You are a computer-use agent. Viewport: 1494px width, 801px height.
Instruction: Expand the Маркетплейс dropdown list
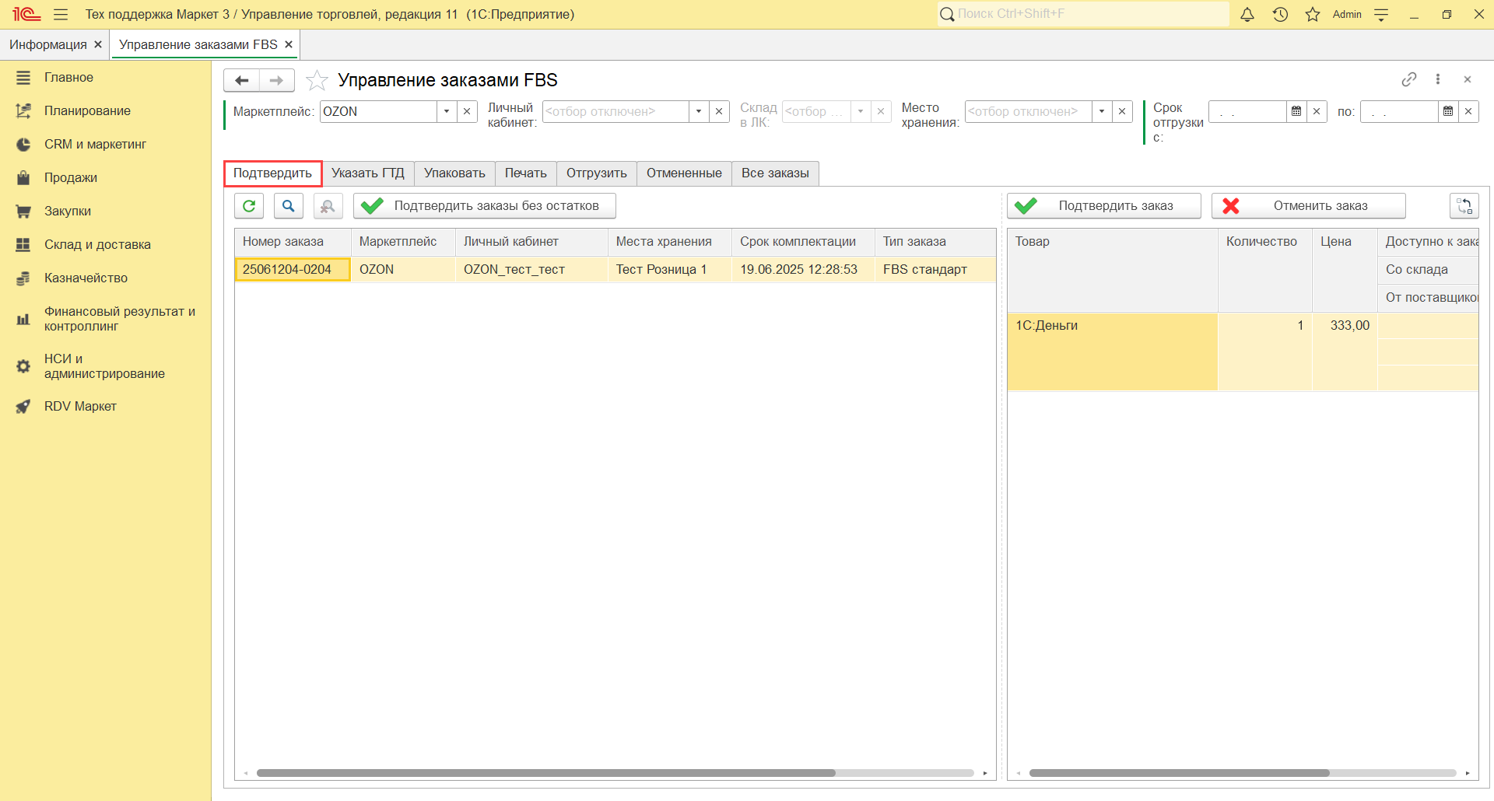tap(447, 111)
